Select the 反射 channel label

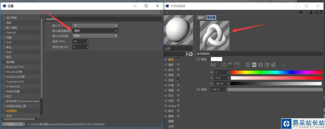point(171,80)
